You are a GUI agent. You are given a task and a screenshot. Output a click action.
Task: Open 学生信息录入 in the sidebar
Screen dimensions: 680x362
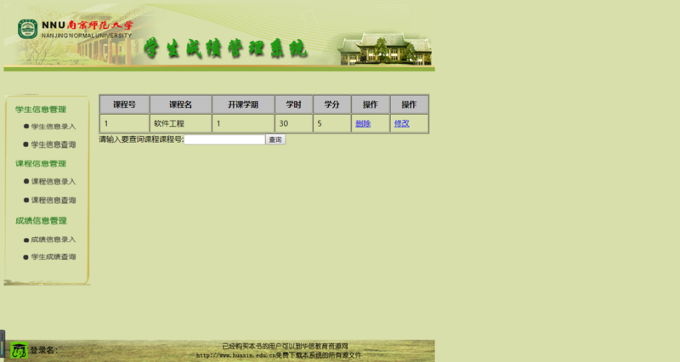pos(54,127)
